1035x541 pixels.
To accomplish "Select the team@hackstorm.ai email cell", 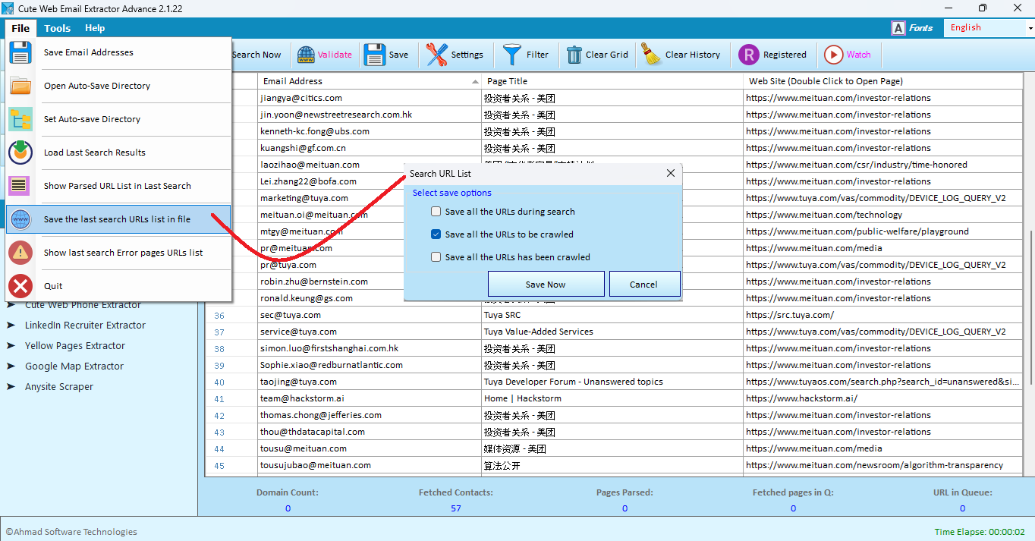I will (x=370, y=398).
